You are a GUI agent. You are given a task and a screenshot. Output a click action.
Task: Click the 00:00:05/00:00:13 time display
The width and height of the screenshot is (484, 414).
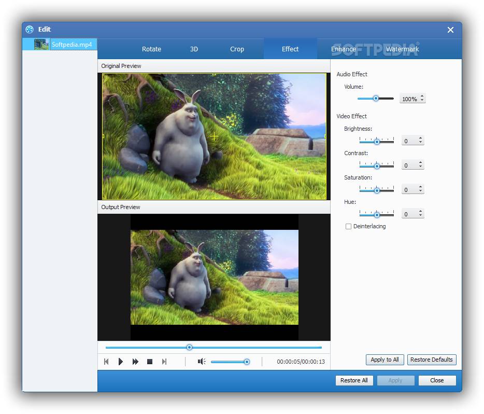point(301,362)
